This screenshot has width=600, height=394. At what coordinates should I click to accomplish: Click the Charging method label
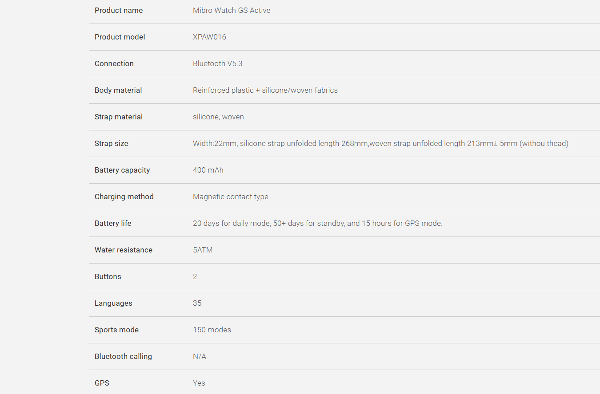[x=124, y=197]
